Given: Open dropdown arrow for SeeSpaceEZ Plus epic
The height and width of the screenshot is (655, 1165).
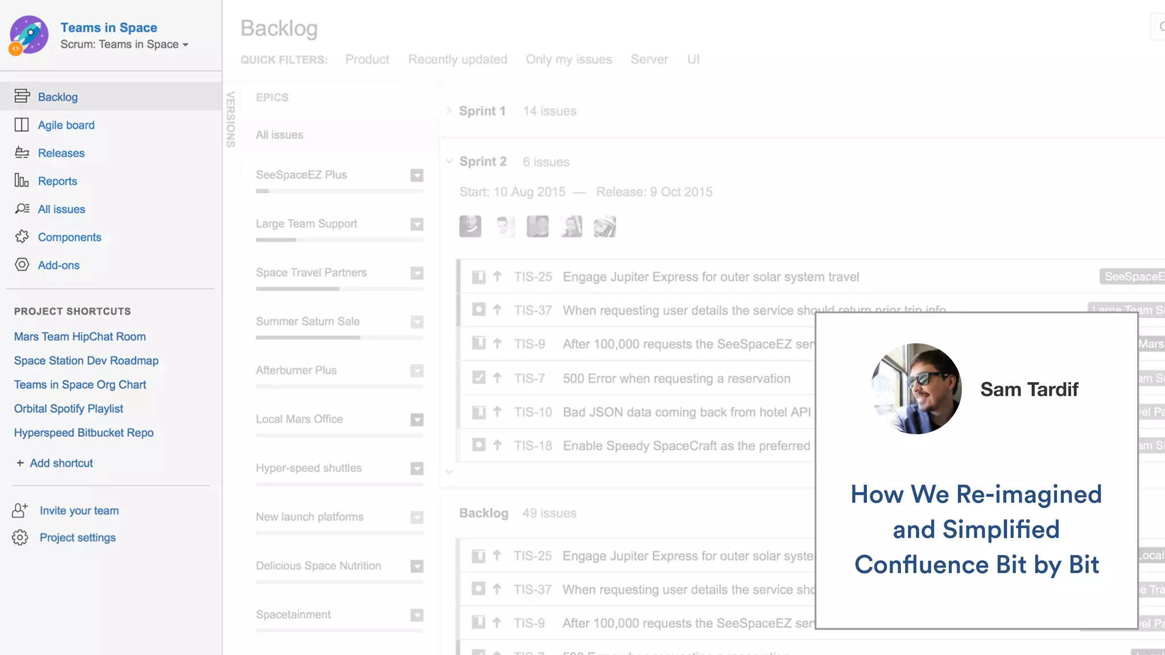Looking at the screenshot, I should click(x=417, y=175).
